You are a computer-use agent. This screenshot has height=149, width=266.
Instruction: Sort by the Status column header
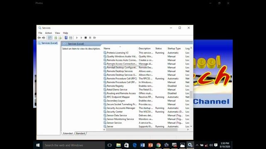tap(158, 48)
